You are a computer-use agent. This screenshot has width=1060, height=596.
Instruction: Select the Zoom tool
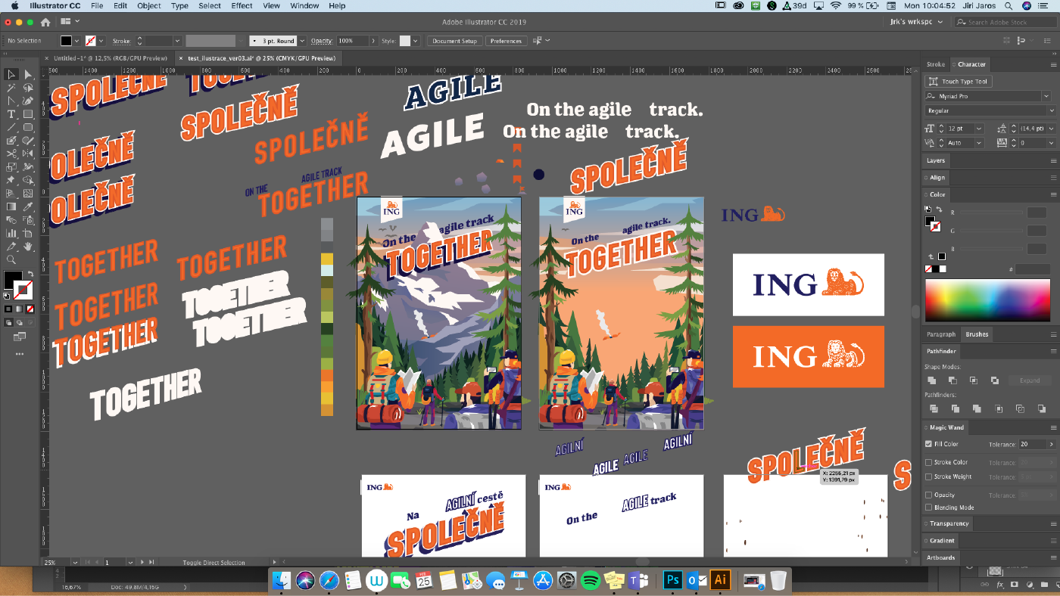click(11, 259)
